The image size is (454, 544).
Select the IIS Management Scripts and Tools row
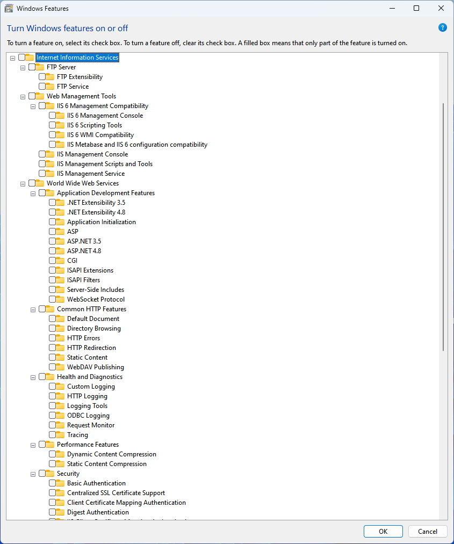[x=105, y=164]
